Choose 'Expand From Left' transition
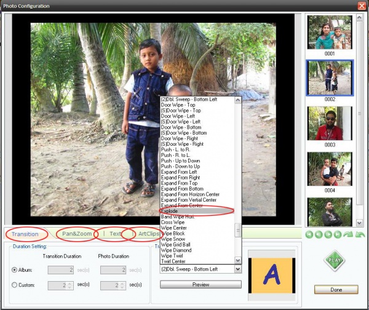 (197, 172)
